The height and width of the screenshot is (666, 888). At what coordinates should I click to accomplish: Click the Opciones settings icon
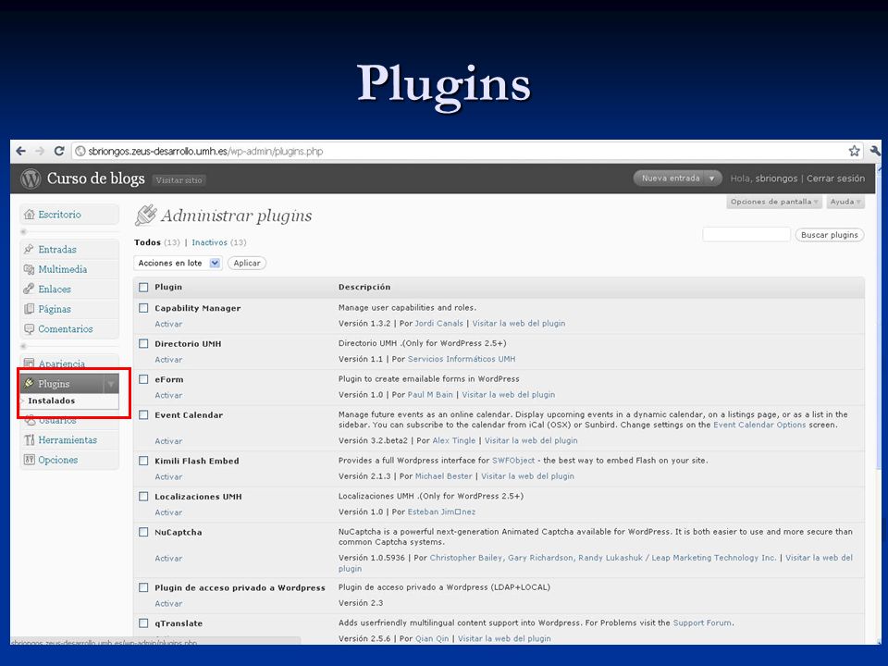tap(29, 460)
